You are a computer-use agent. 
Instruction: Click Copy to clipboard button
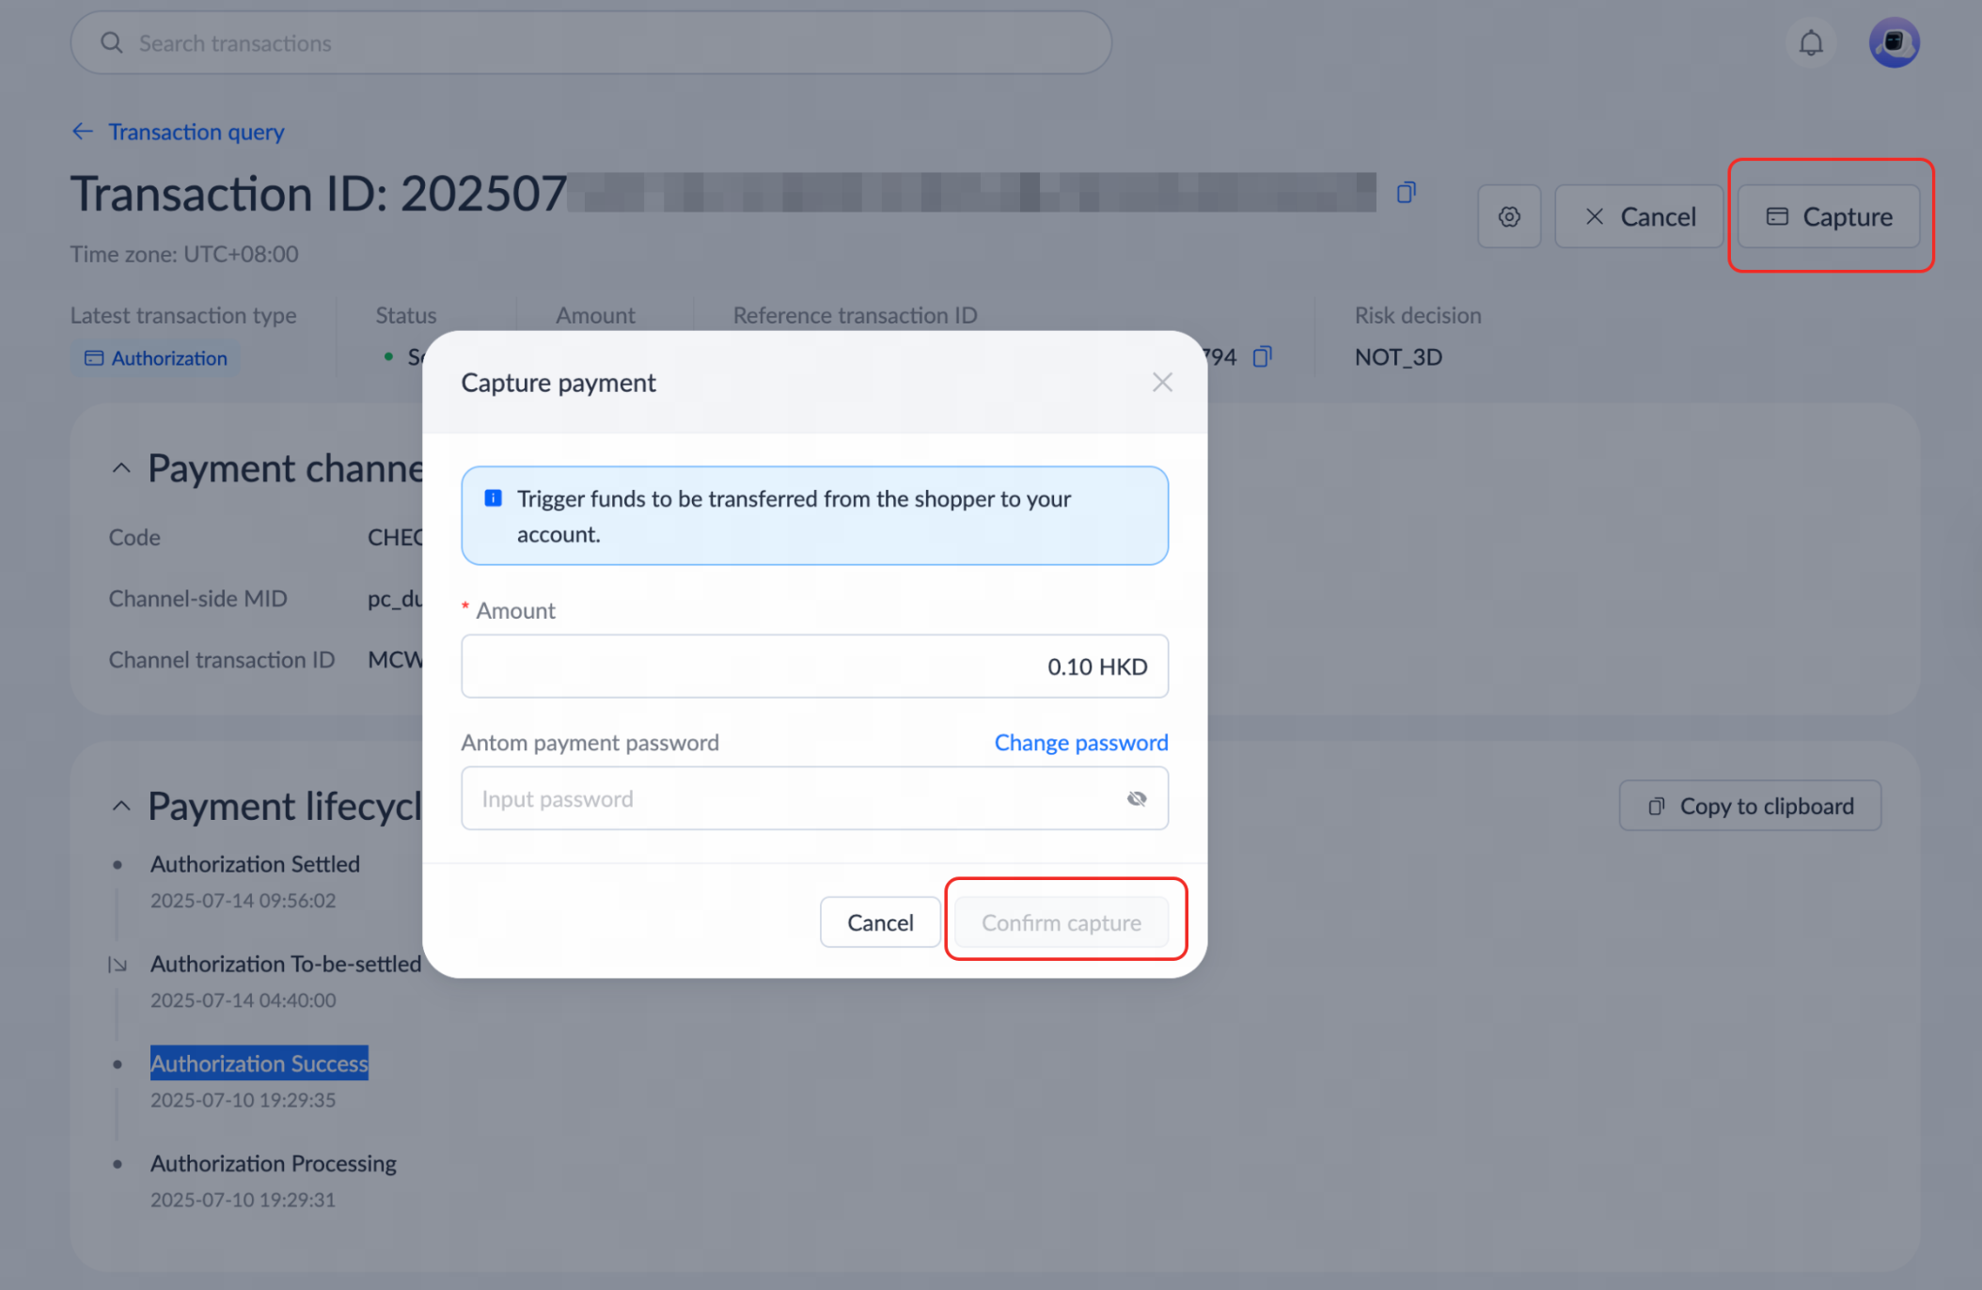[1750, 806]
